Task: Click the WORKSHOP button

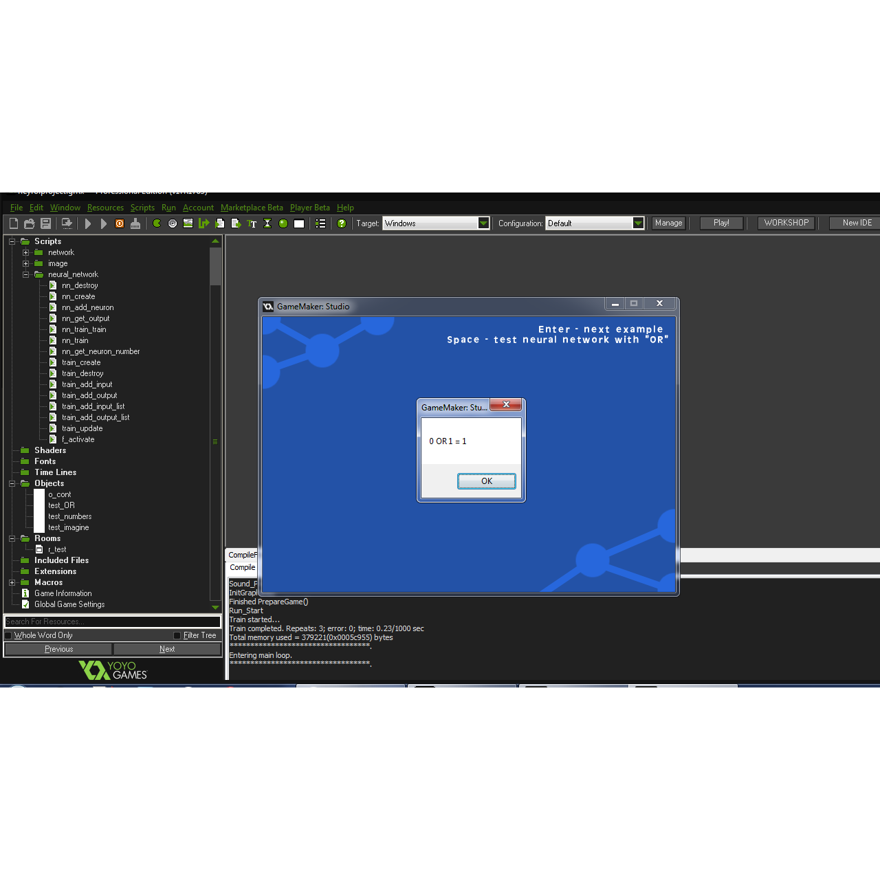Action: pos(786,223)
